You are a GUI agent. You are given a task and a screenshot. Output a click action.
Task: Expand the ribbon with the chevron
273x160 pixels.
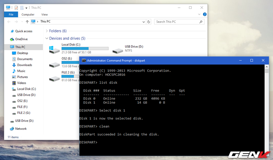pos(199,14)
